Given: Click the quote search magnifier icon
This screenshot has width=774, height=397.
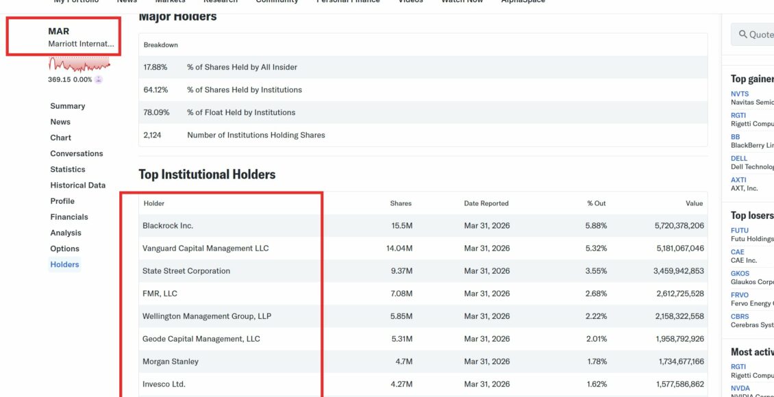Looking at the screenshot, I should coord(743,34).
